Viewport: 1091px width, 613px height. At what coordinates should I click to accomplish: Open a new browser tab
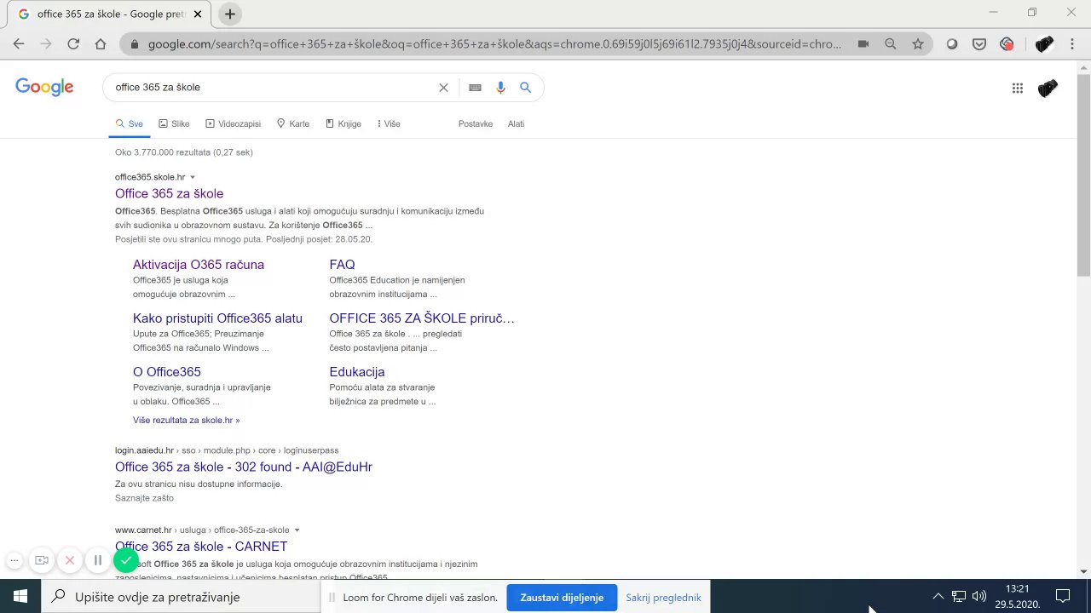point(230,14)
